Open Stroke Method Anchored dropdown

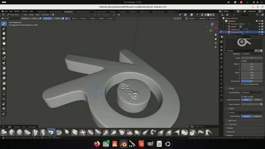click(252, 93)
